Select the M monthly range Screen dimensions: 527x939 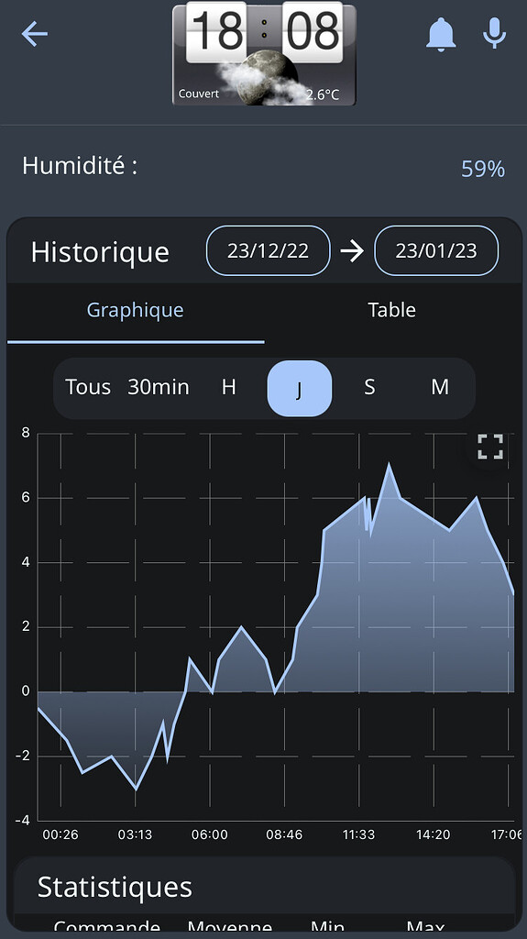tap(440, 388)
